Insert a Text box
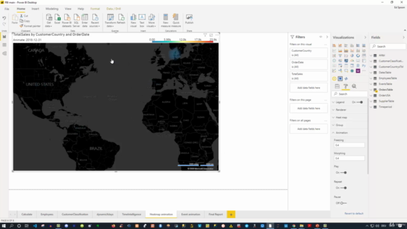The width and height of the screenshot is (407, 229). point(142,21)
